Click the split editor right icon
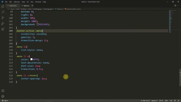The height and width of the screenshot is (102, 181). 175,6
